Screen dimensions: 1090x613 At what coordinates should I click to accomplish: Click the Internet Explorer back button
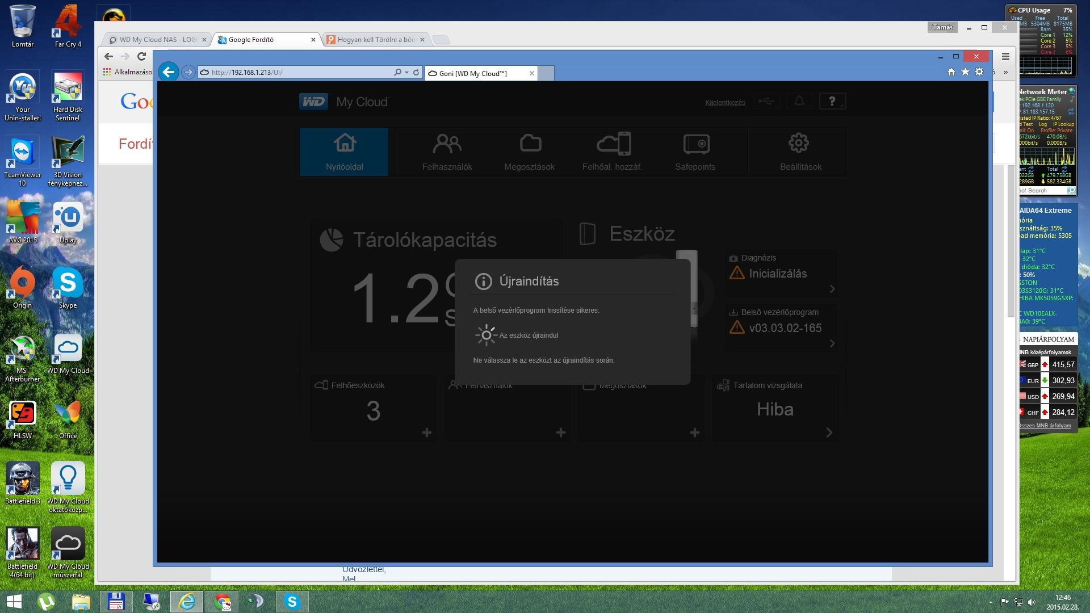[x=169, y=72]
